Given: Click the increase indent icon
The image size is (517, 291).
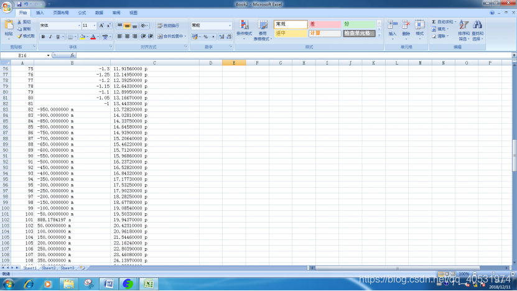Looking at the screenshot, I should tap(151, 36).
